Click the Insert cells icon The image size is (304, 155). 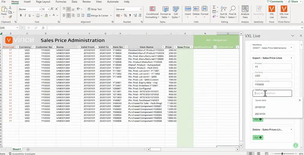coord(188,11)
